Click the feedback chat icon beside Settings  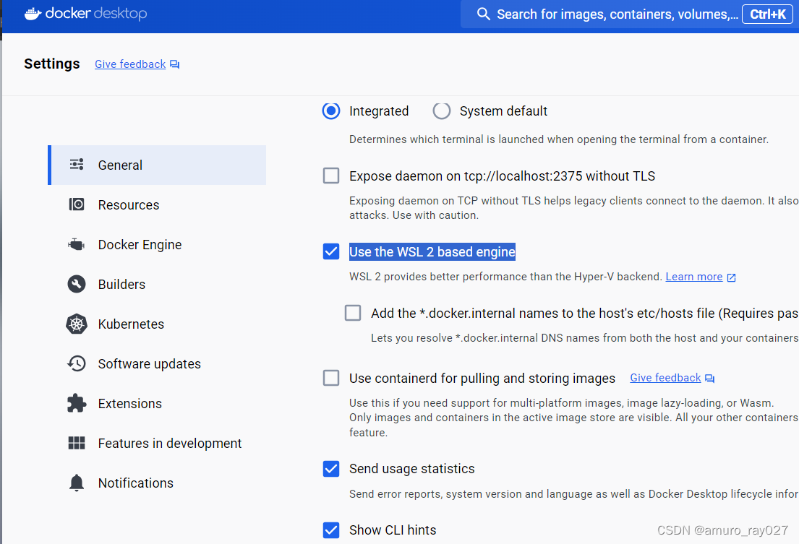[x=175, y=64]
